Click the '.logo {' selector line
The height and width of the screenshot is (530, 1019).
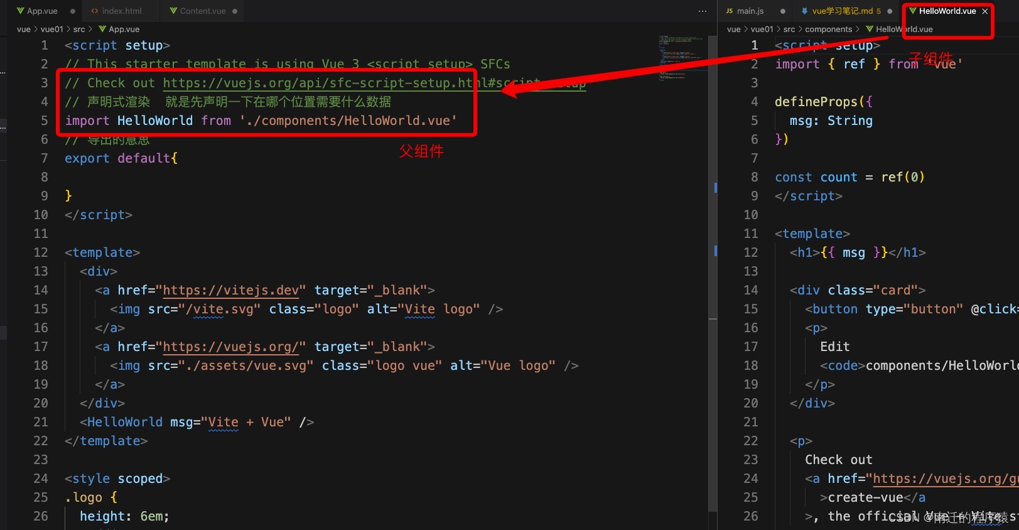click(x=91, y=497)
